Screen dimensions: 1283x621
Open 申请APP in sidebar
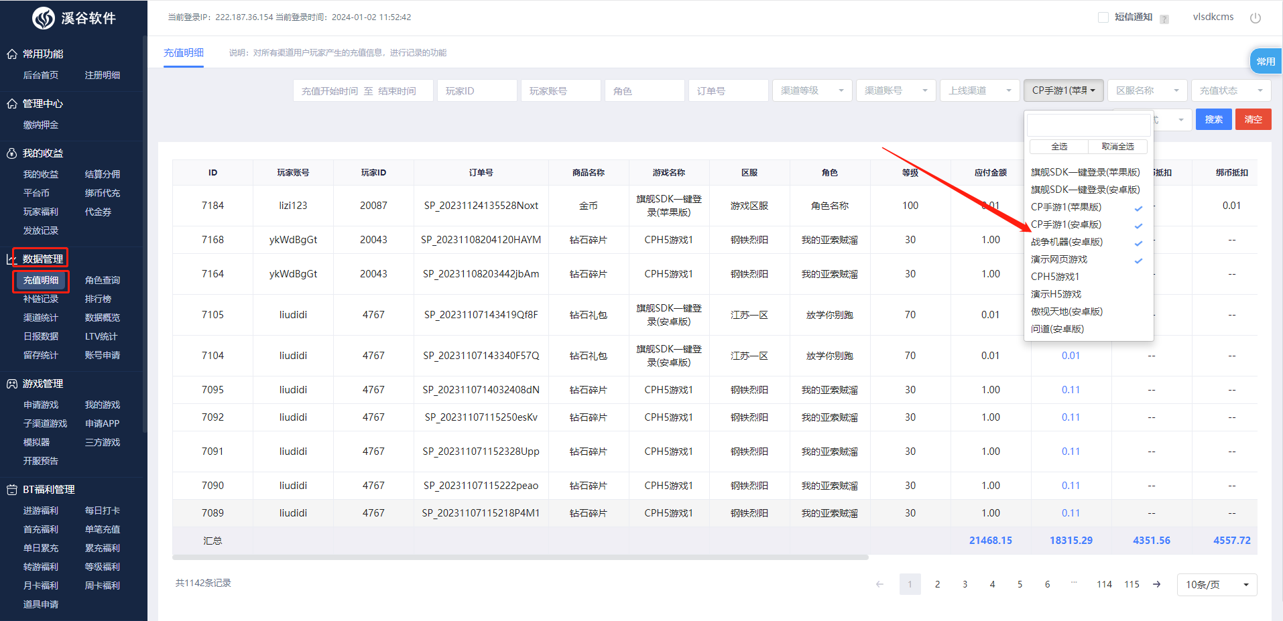(x=103, y=424)
